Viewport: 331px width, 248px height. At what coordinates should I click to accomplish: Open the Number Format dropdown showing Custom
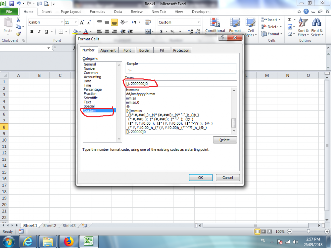pos(198,22)
